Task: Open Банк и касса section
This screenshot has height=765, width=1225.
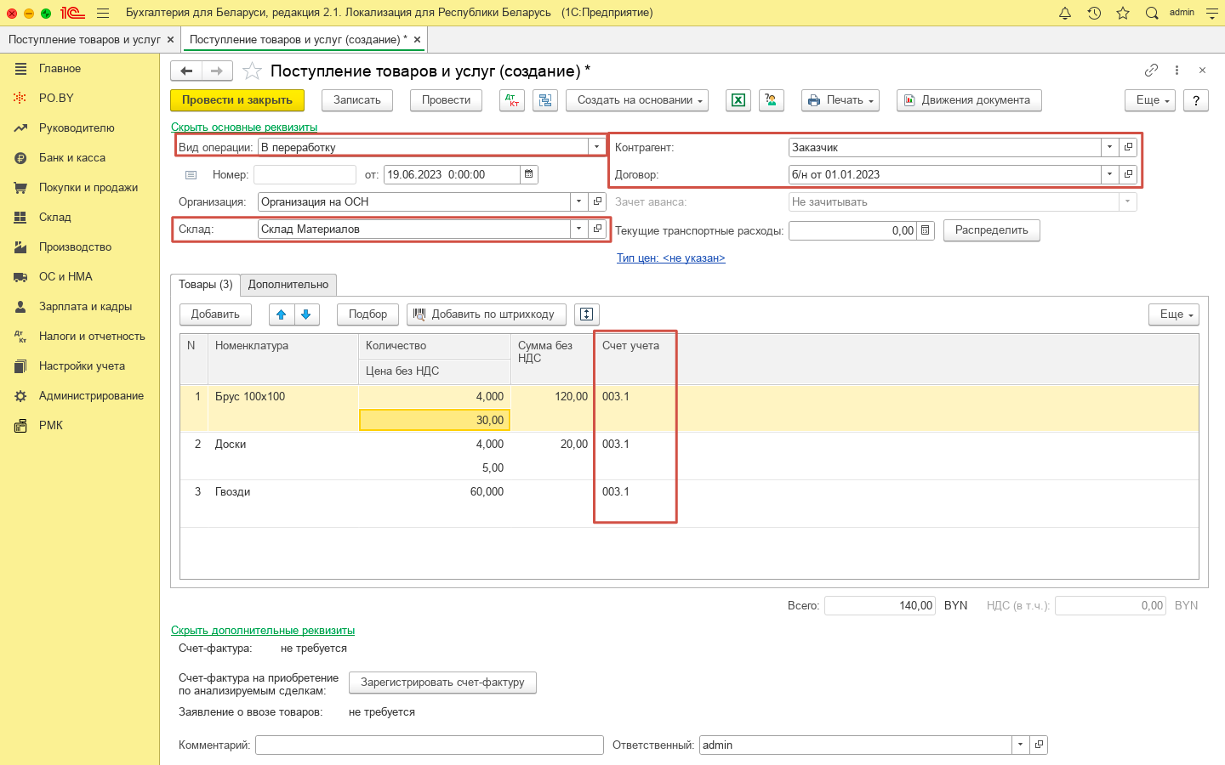Action: 72,157
